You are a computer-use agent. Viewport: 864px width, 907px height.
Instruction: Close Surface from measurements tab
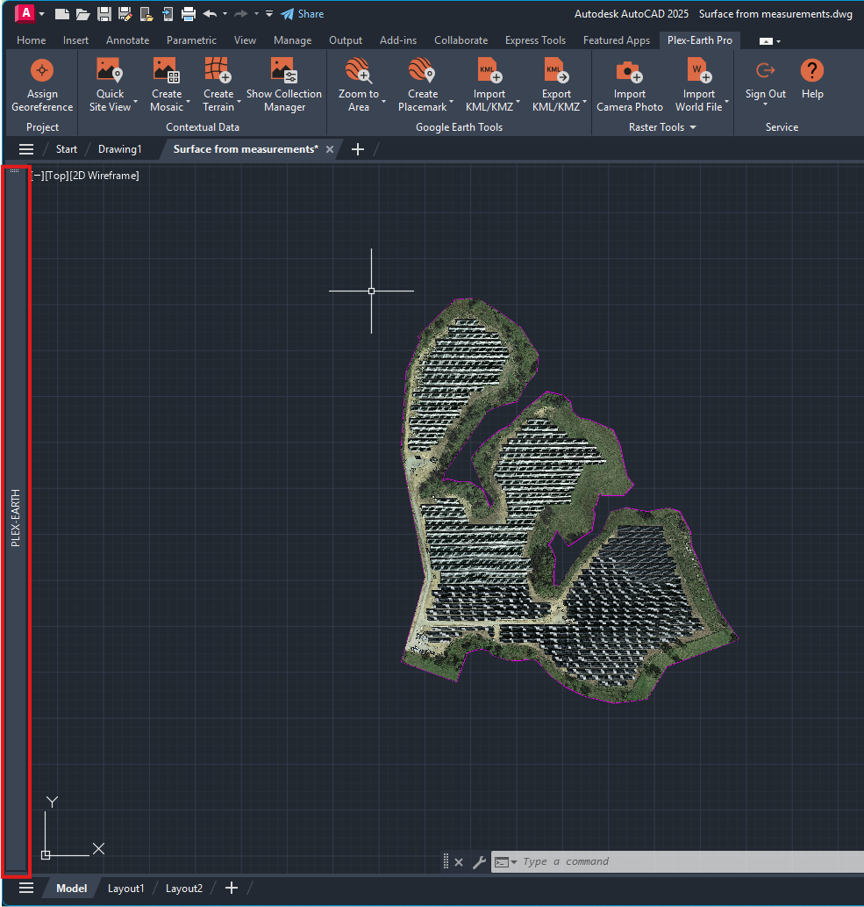click(330, 149)
